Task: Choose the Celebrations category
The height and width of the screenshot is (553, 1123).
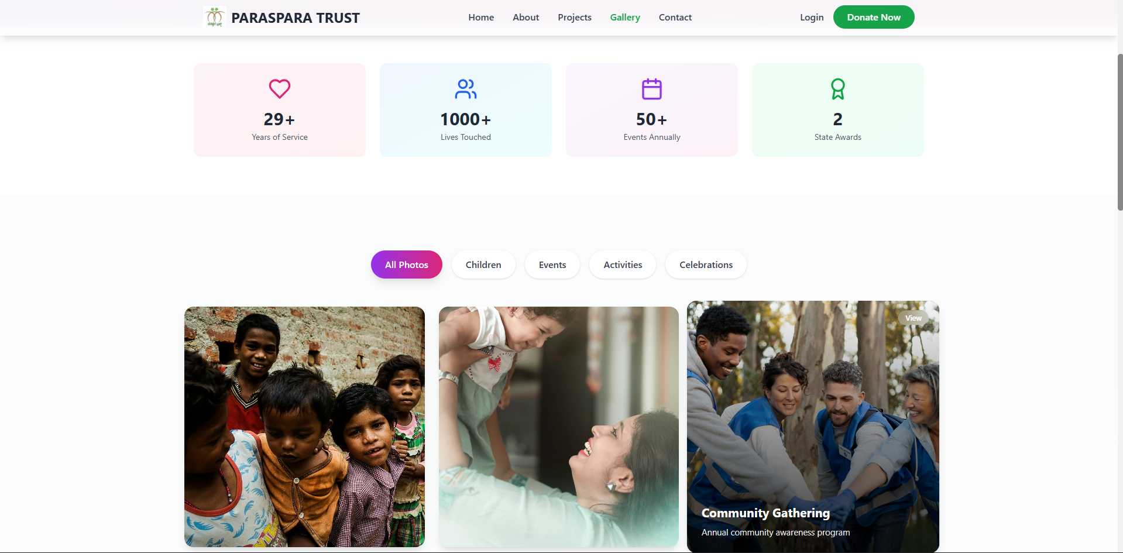Action: pyautogui.click(x=706, y=265)
